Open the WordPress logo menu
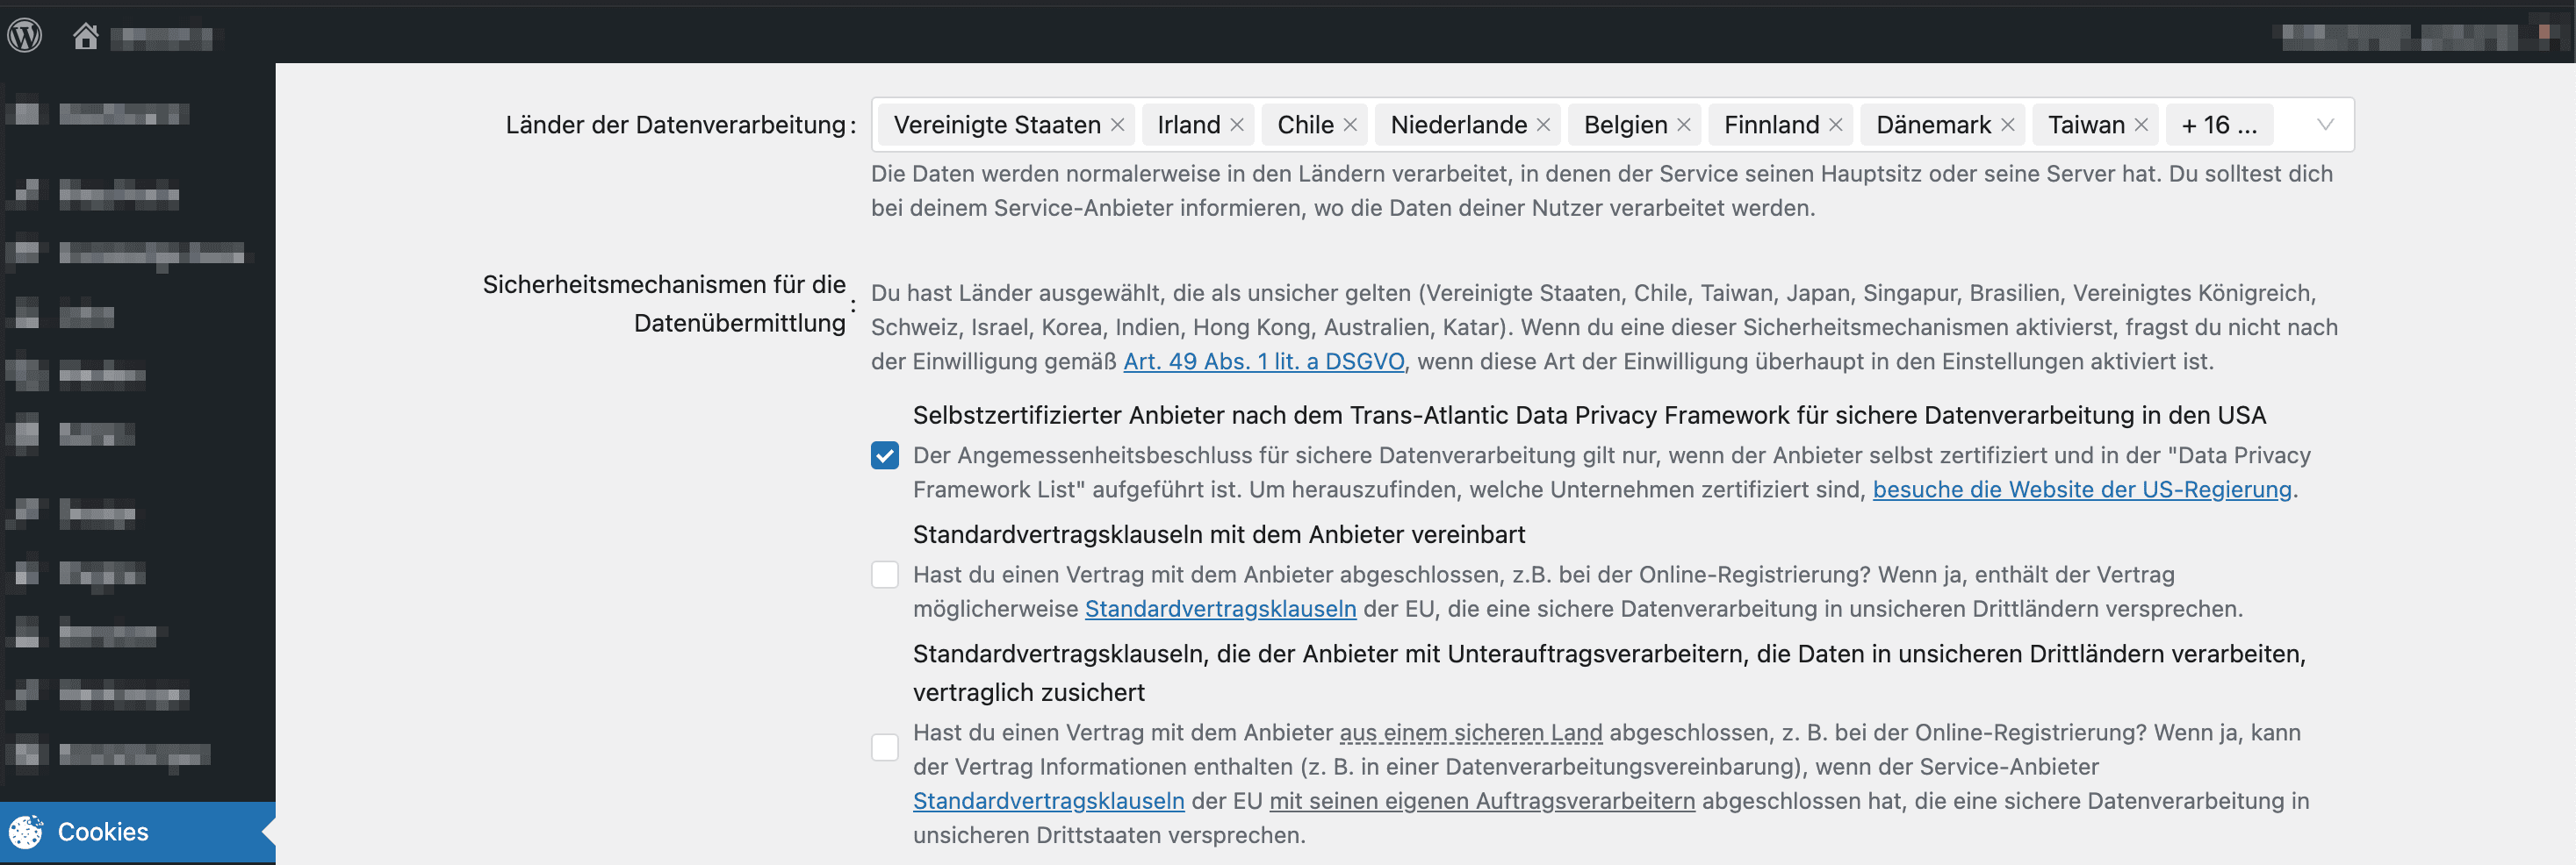This screenshot has width=2576, height=865. pyautogui.click(x=25, y=36)
